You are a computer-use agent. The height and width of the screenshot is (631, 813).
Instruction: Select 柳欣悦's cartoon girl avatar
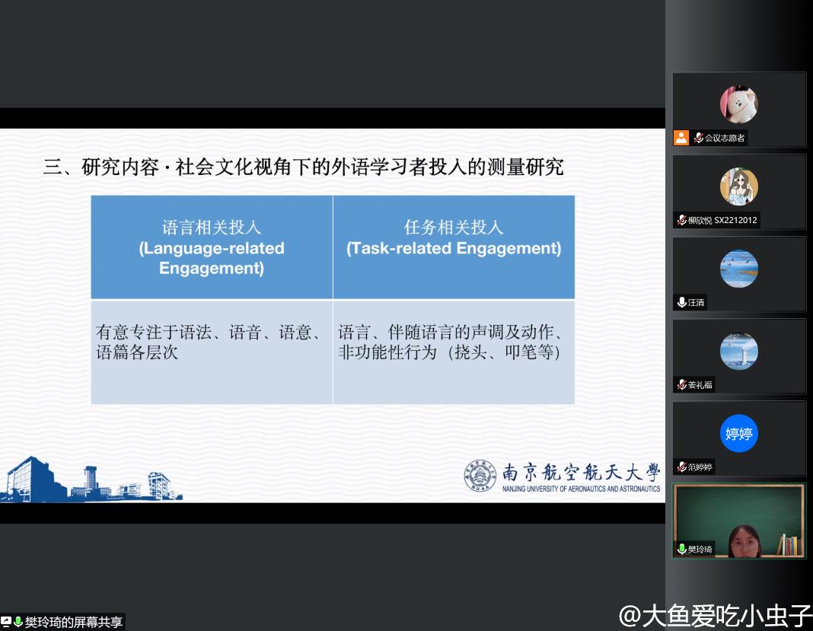738,186
